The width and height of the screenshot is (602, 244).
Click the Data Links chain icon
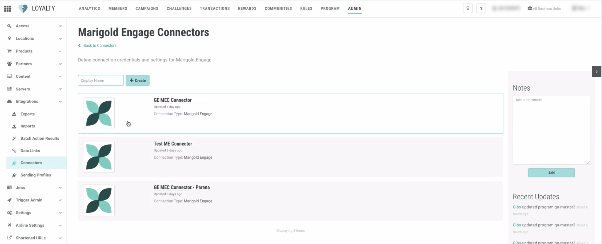tap(14, 151)
